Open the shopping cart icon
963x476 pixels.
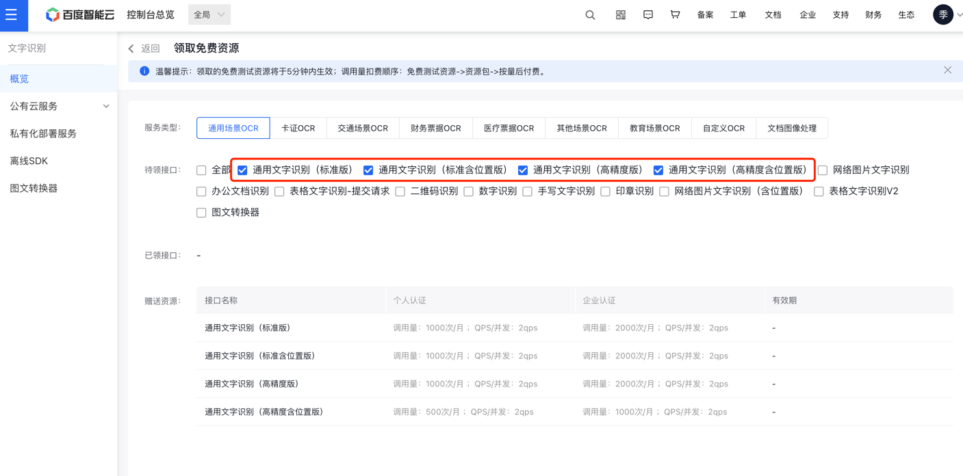(675, 15)
